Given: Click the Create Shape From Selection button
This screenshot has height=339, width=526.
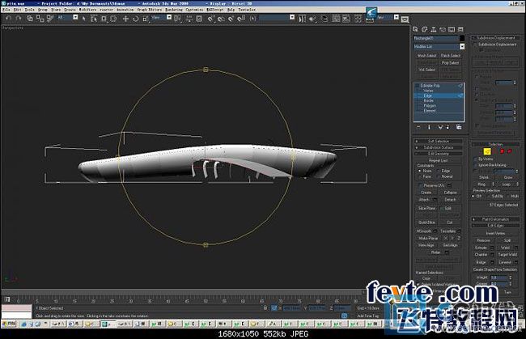Looking at the screenshot, I should click(x=495, y=269).
